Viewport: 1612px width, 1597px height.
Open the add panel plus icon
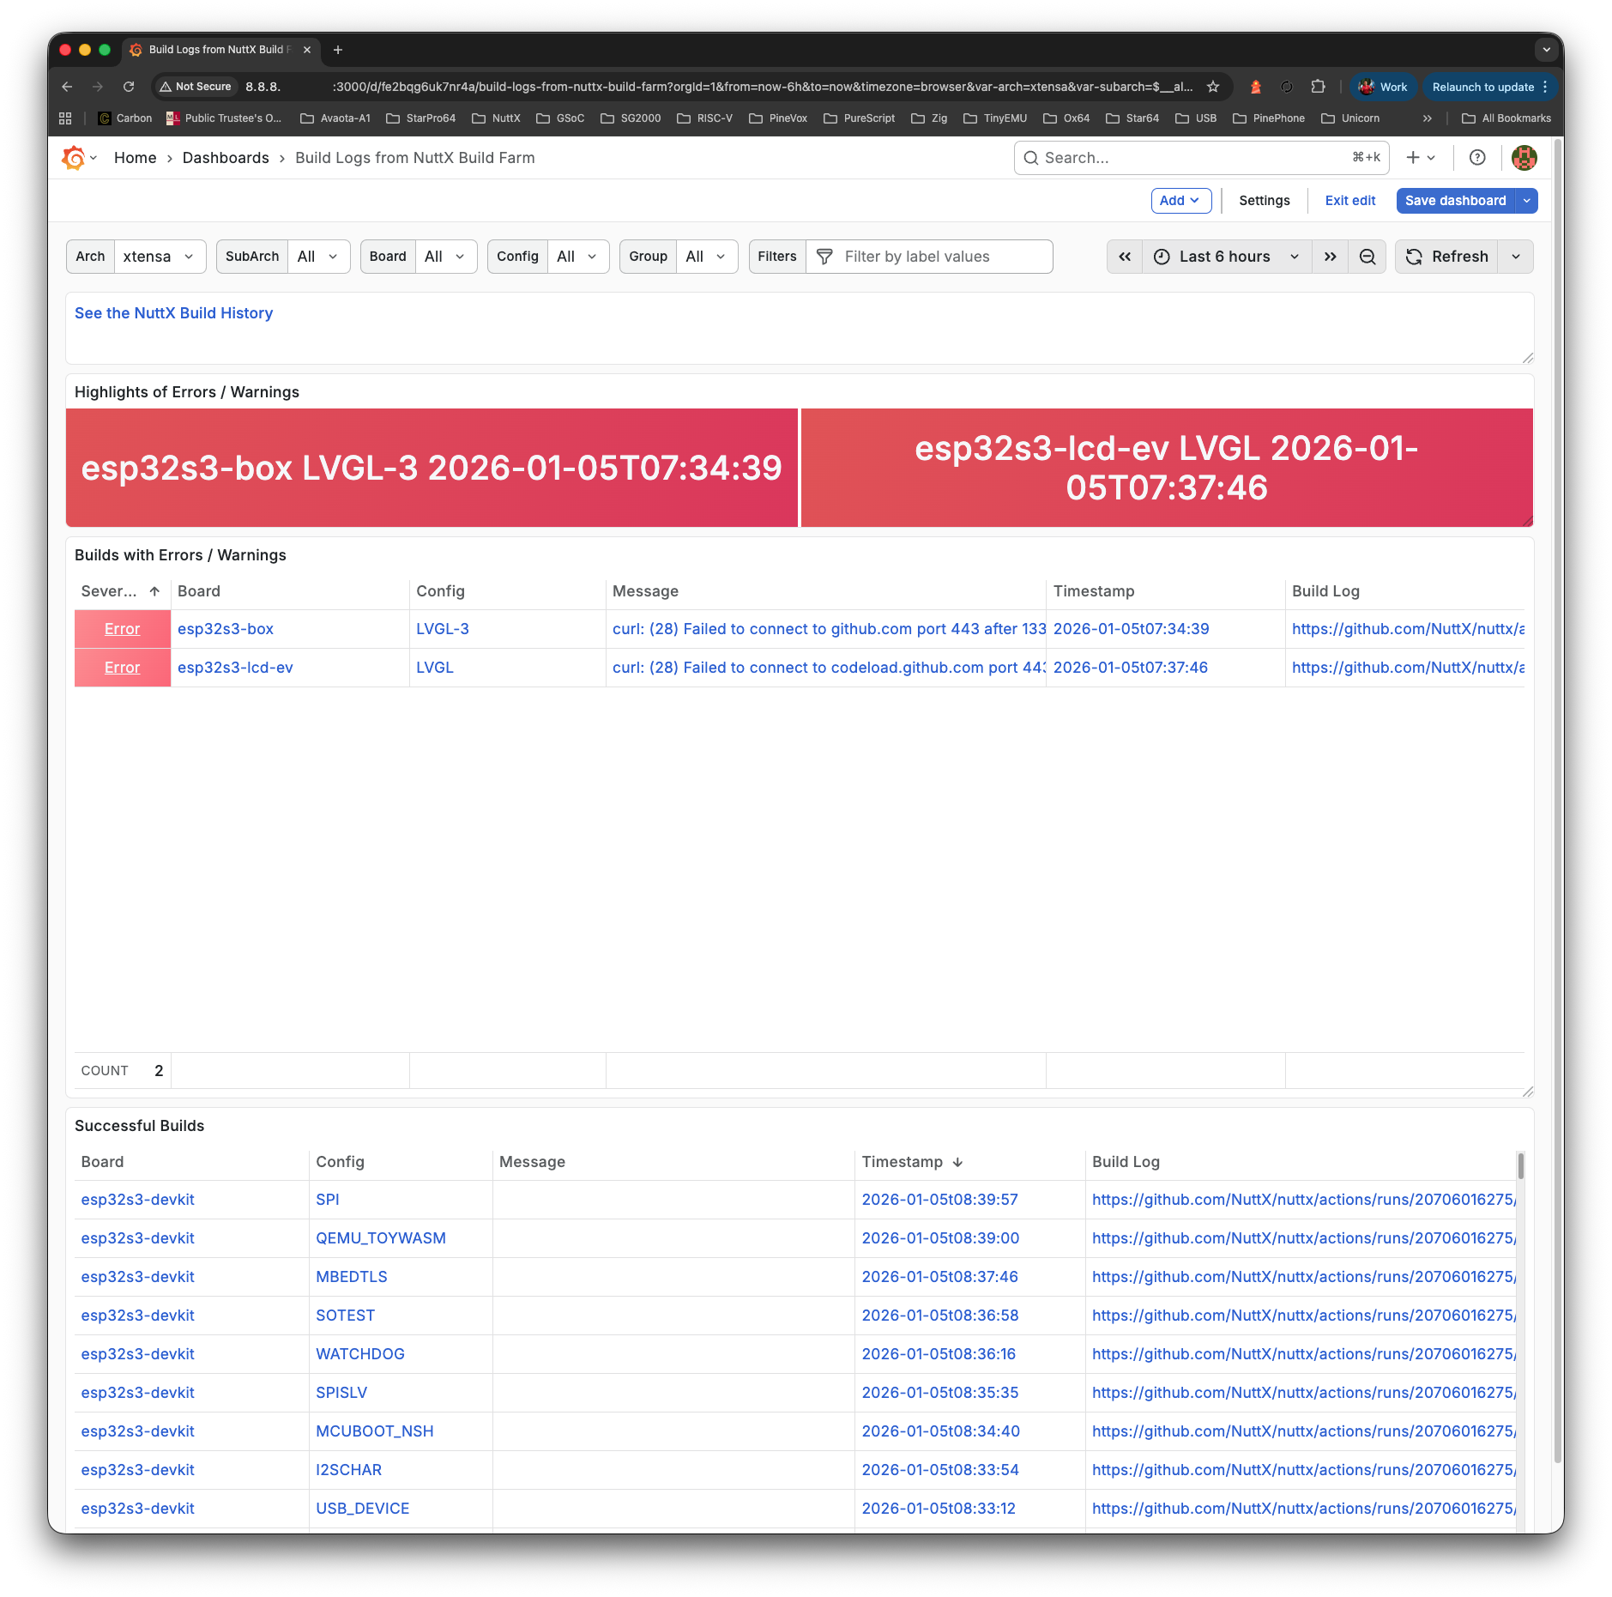tap(1411, 158)
